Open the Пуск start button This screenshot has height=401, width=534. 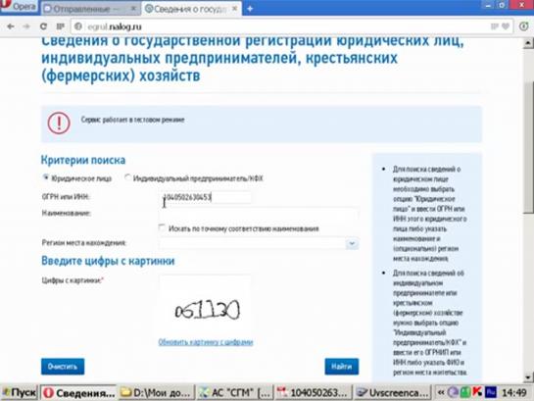(20, 392)
